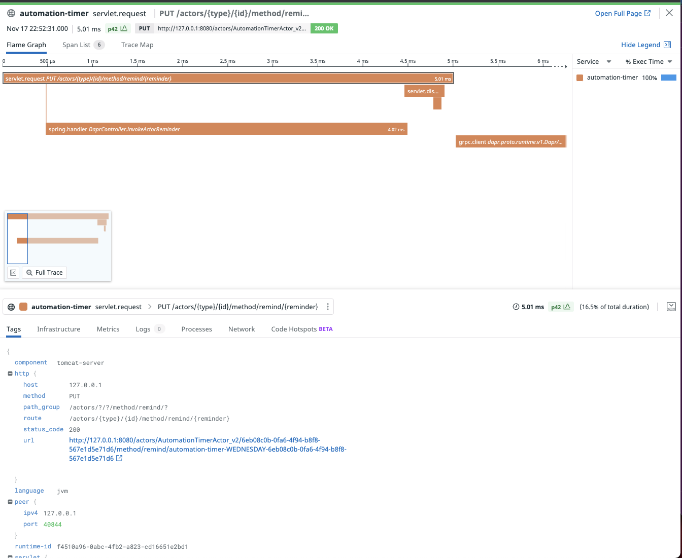Switch to the Span List tab
The width and height of the screenshot is (682, 558).
click(78, 45)
